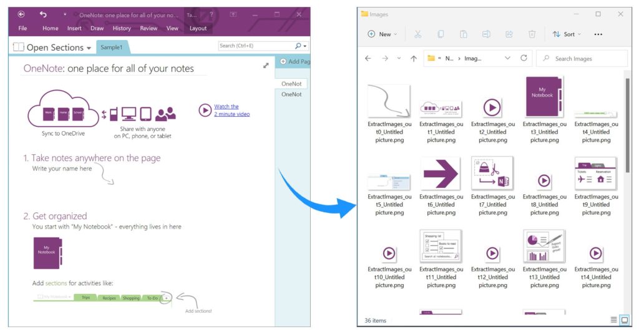Screen dimensions: 639x334
Task: Click the Paste icon in Explorer toolbar
Action: point(464,34)
